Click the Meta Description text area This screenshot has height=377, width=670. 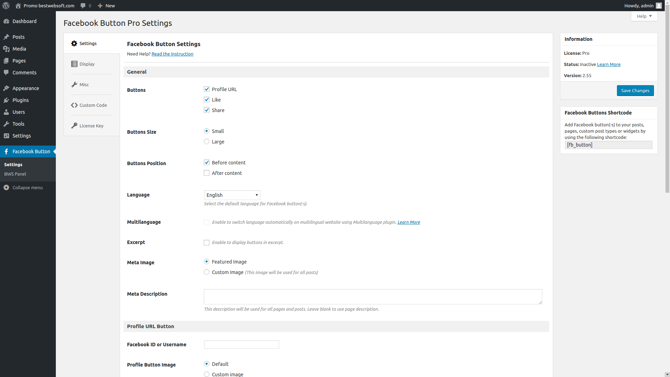[373, 297]
